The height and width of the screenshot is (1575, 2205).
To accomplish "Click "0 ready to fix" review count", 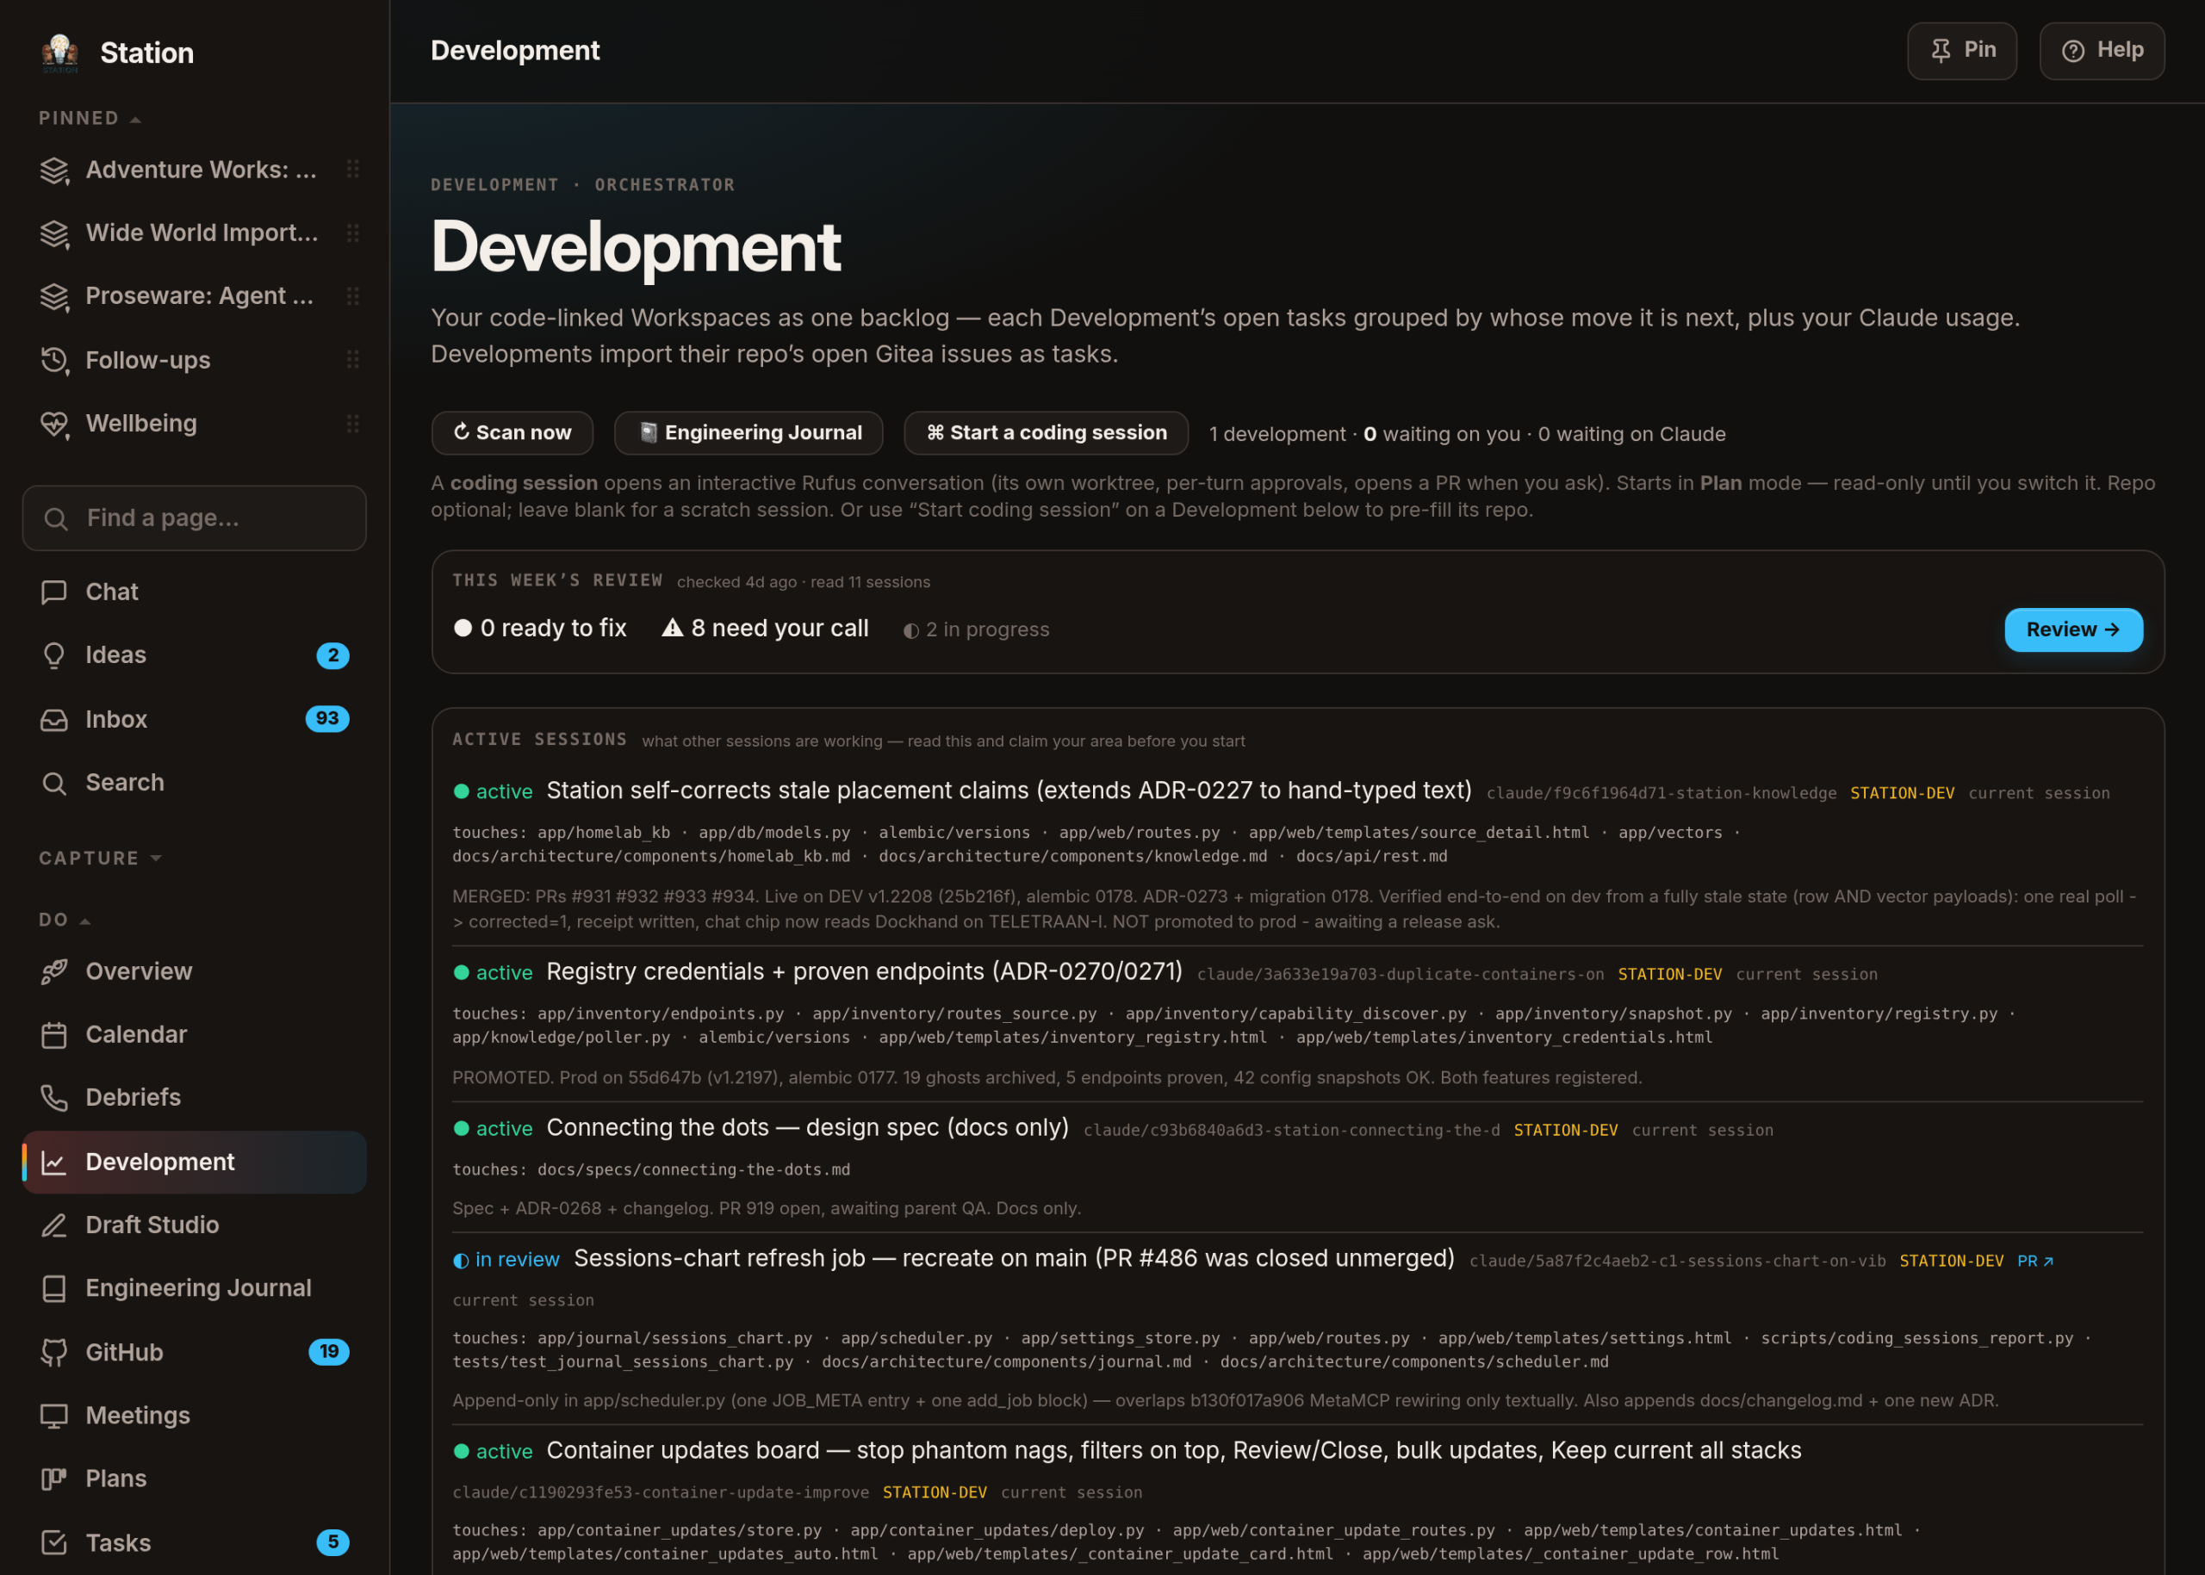I will click(540, 629).
